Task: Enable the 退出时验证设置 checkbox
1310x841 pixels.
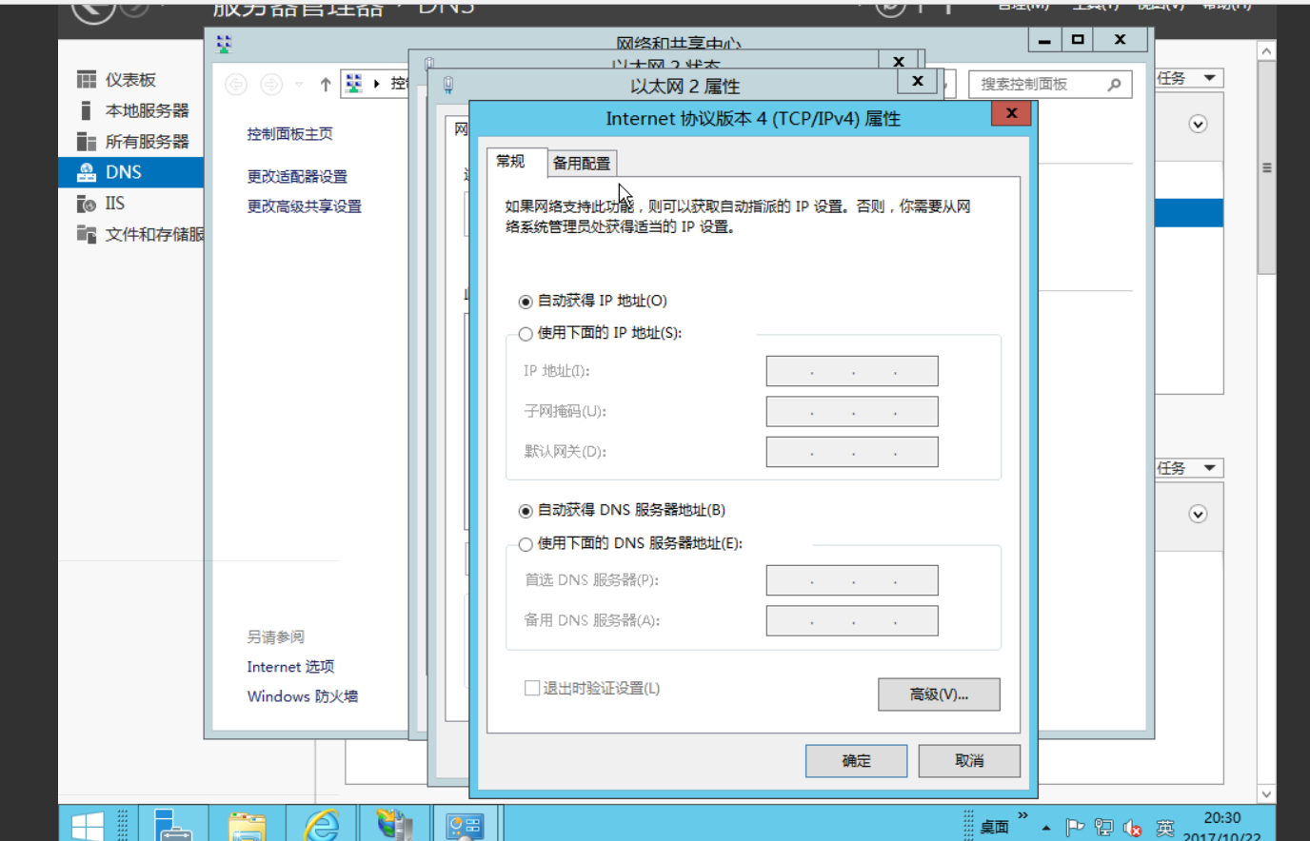Action: point(532,688)
